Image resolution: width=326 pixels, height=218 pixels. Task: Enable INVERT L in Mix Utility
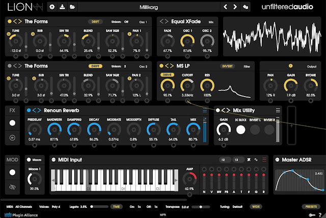click(255, 130)
